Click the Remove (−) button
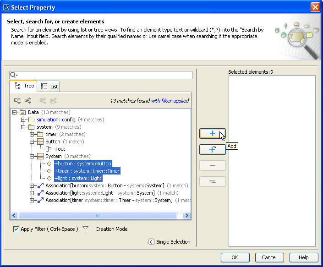323x267 pixels. click(213, 165)
